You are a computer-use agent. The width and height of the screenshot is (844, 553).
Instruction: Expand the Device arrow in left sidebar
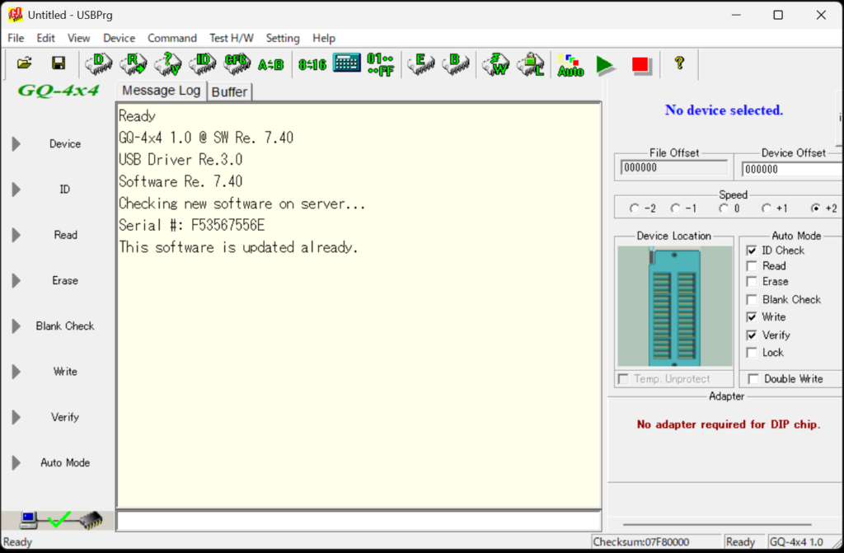click(16, 144)
